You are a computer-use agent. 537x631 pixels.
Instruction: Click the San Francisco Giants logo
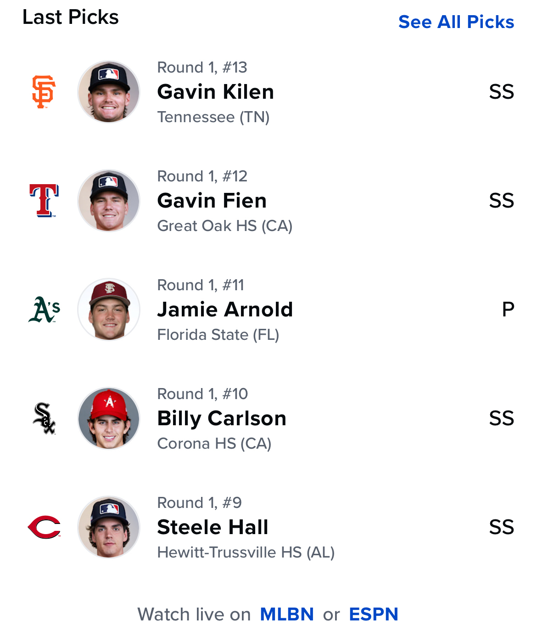[x=44, y=92]
